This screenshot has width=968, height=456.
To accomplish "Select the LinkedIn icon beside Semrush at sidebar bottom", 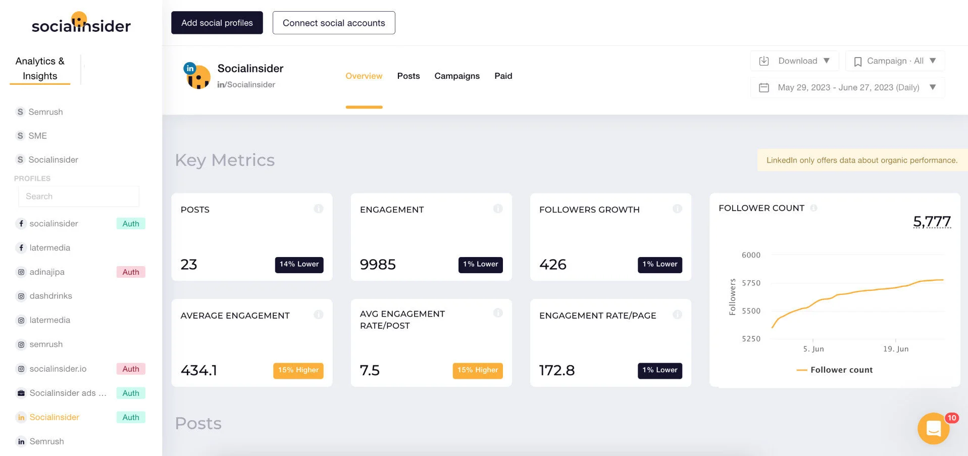I will coord(21,441).
